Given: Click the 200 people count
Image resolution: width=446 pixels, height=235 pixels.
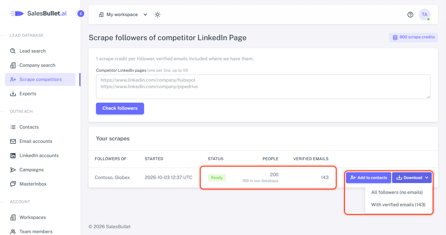Looking at the screenshot, I should point(274,175).
